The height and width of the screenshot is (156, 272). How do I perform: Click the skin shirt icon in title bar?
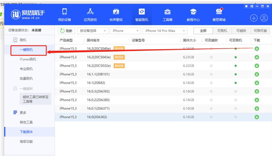point(246,6)
